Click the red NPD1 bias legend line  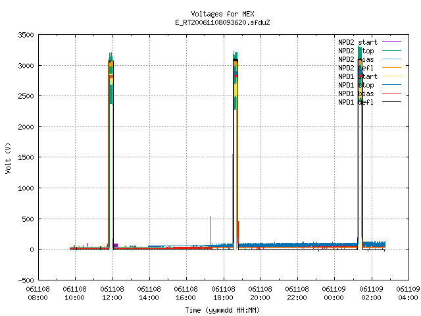pos(391,93)
